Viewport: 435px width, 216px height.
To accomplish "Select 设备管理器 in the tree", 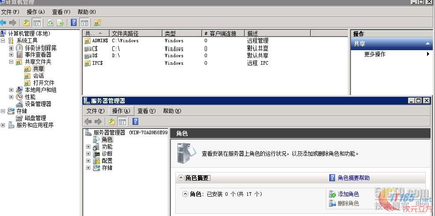I will pyautogui.click(x=38, y=104).
